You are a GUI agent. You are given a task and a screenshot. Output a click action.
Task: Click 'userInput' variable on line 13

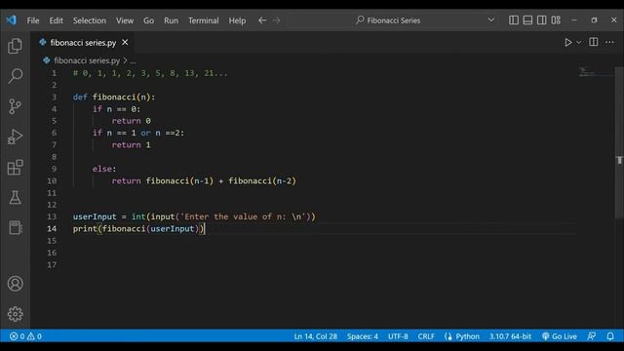(x=95, y=216)
